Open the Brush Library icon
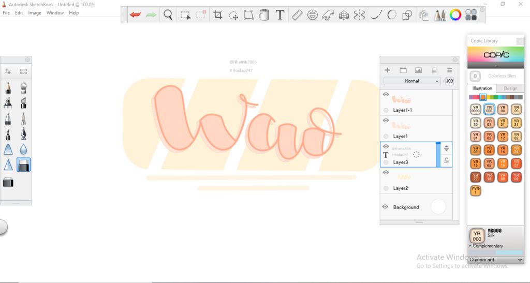Image resolution: width=530 pixels, height=283 pixels. pyautogui.click(x=23, y=71)
